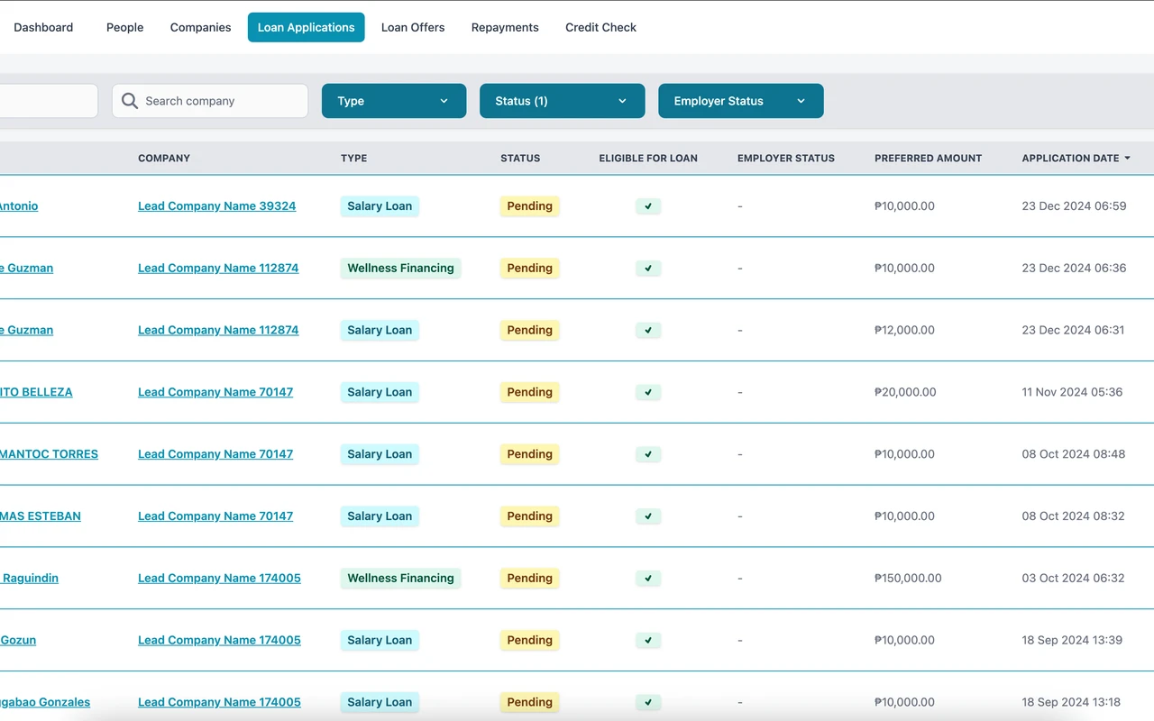1154x721 pixels.
Task: Open the MAS ESTEBAN applicant link
Action: pyautogui.click(x=41, y=516)
